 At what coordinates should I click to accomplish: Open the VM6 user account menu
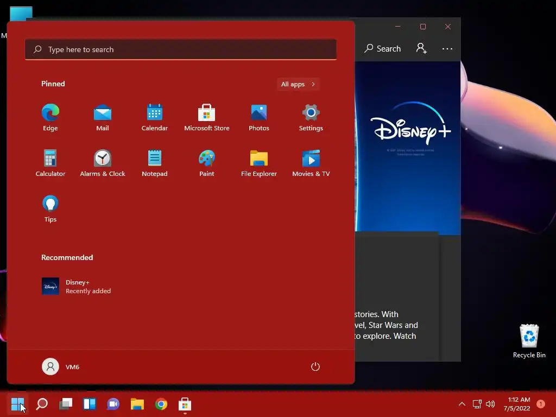pyautogui.click(x=61, y=367)
